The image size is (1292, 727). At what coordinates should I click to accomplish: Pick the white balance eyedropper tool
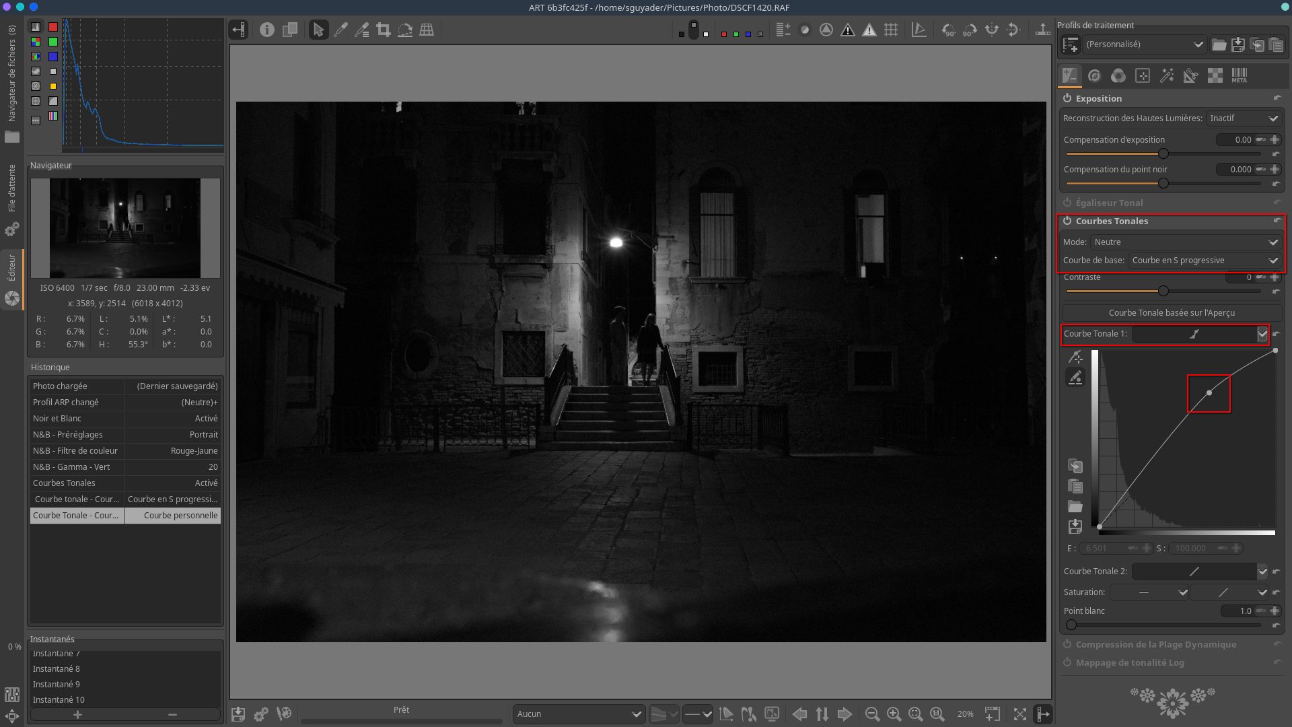tap(340, 30)
